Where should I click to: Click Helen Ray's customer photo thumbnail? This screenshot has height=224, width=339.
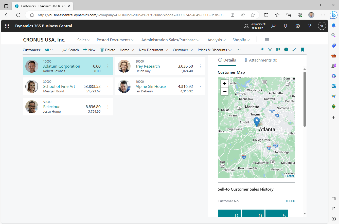[x=124, y=66]
